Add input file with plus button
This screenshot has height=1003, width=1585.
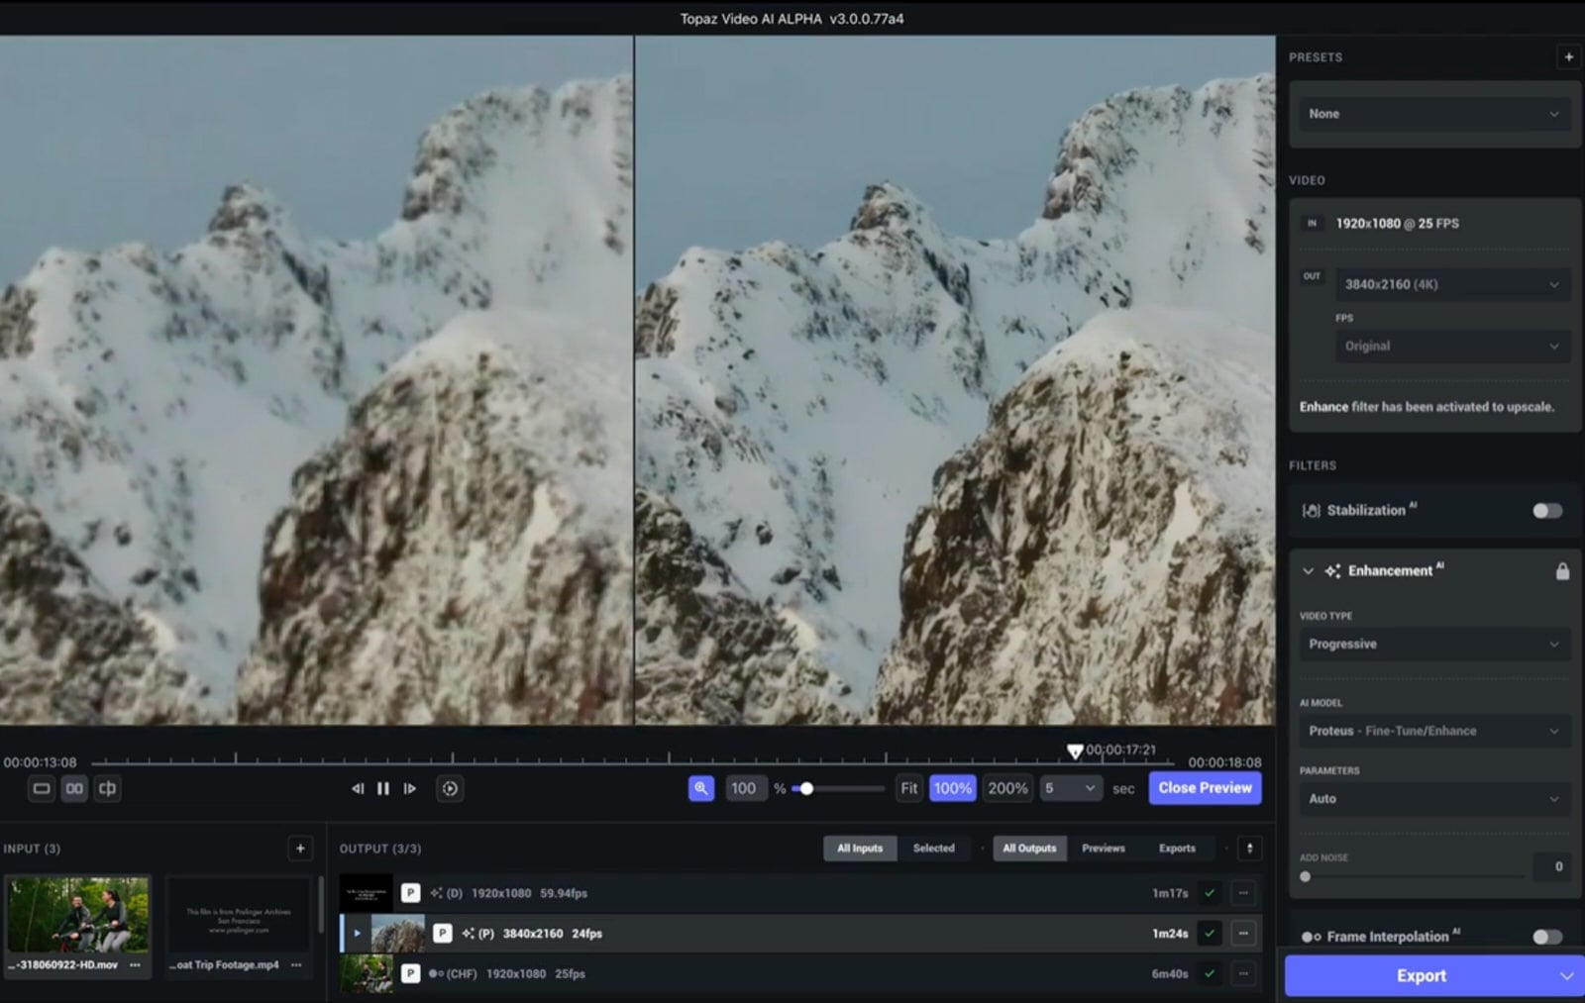[x=300, y=849]
